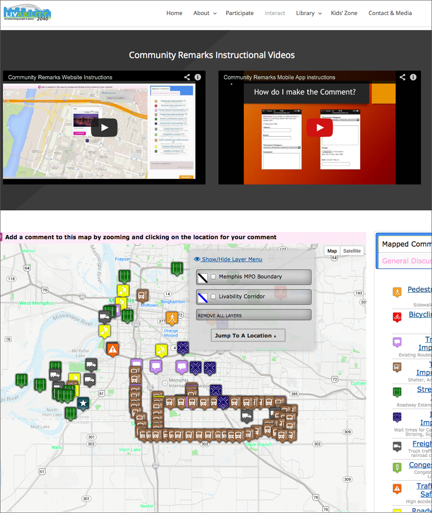The image size is (432, 513).
Task: Open the Participate page
Action: click(x=239, y=13)
